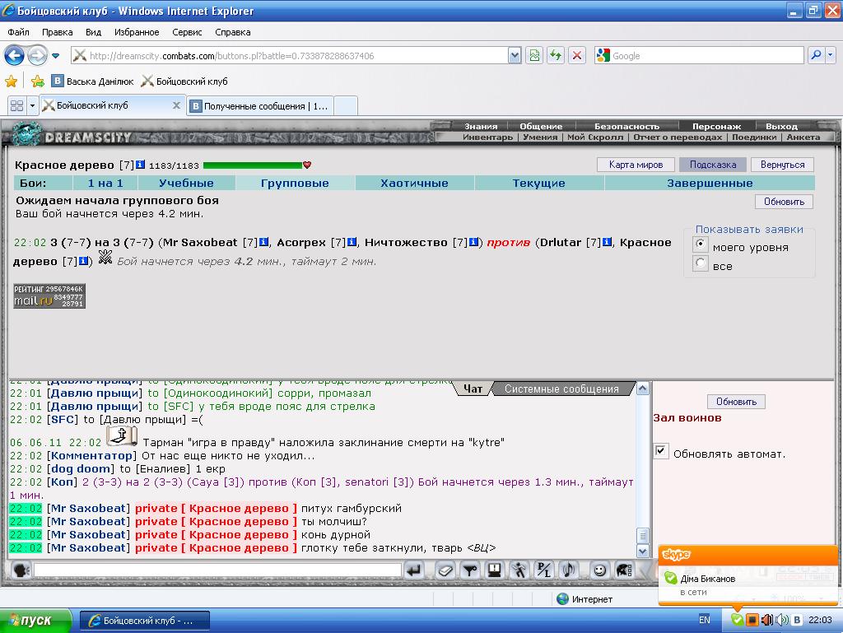Click the 'Подсказка' button
Screen dimensions: 843x633
[712, 165]
